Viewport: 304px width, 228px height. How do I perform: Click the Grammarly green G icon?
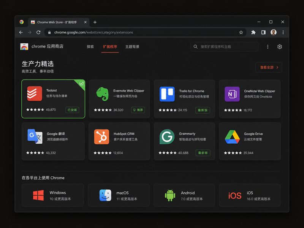point(167,137)
